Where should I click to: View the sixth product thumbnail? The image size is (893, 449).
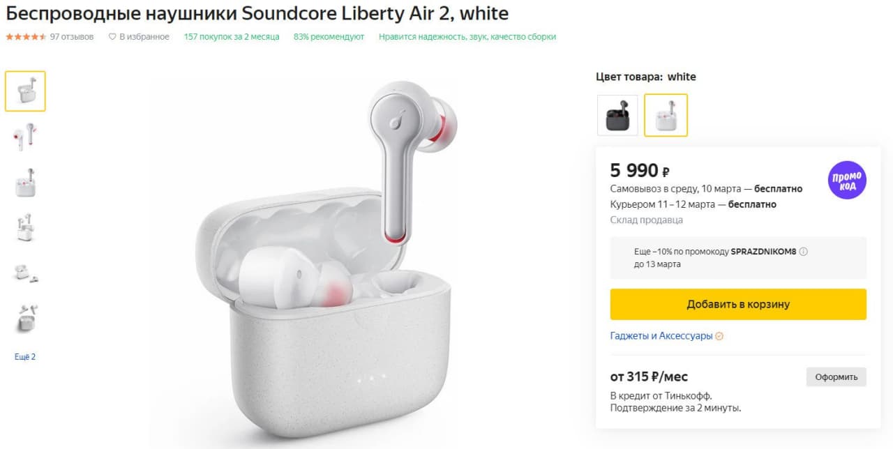coord(25,318)
